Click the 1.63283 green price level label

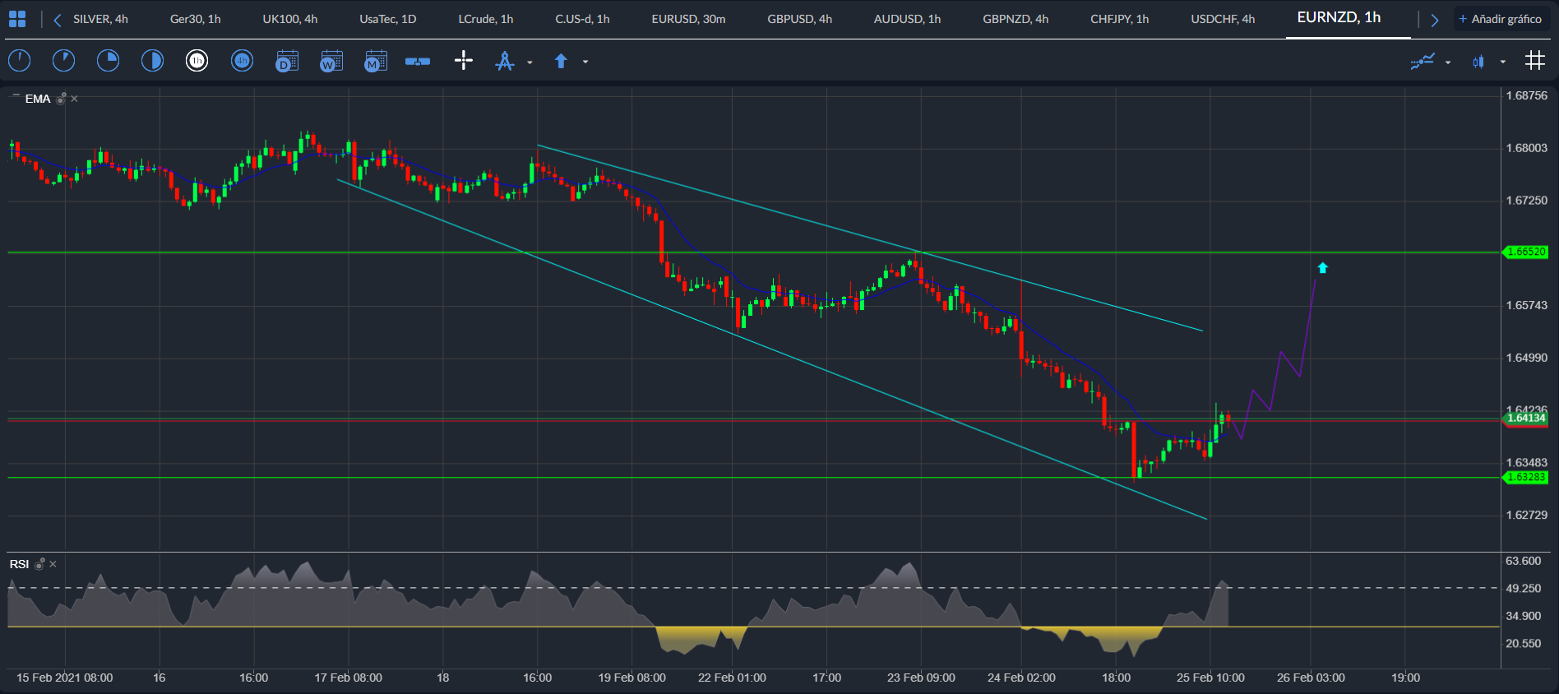1526,477
